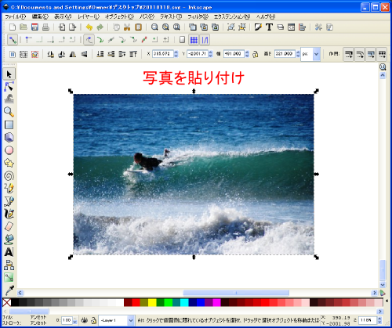The width and height of the screenshot is (392, 328).
Task: Step the opacity O: spinner
Action: [75, 320]
